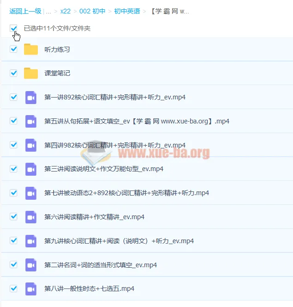Click video icon for 第五讲从句拓展
293x307 pixels.
point(31,121)
